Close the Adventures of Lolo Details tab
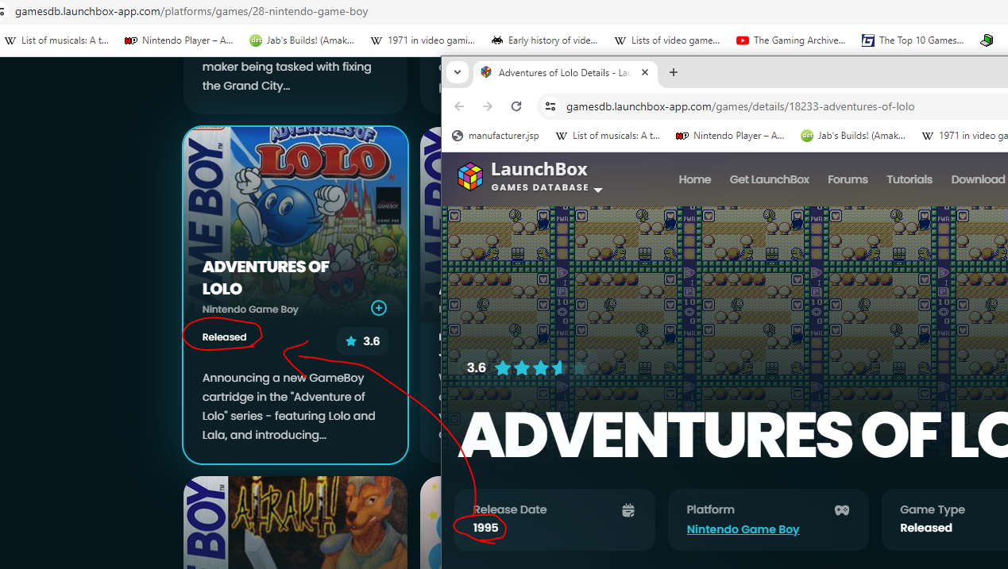 (x=645, y=72)
